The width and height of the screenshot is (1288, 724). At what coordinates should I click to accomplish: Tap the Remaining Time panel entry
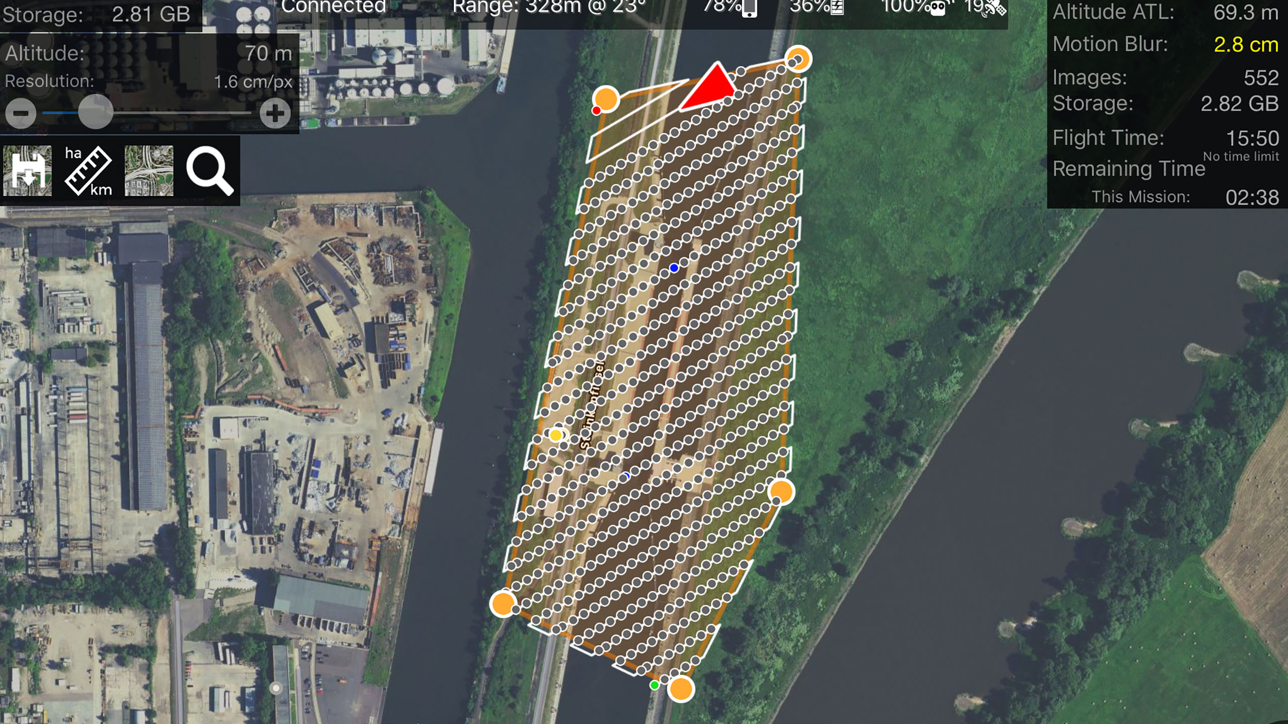[1129, 169]
